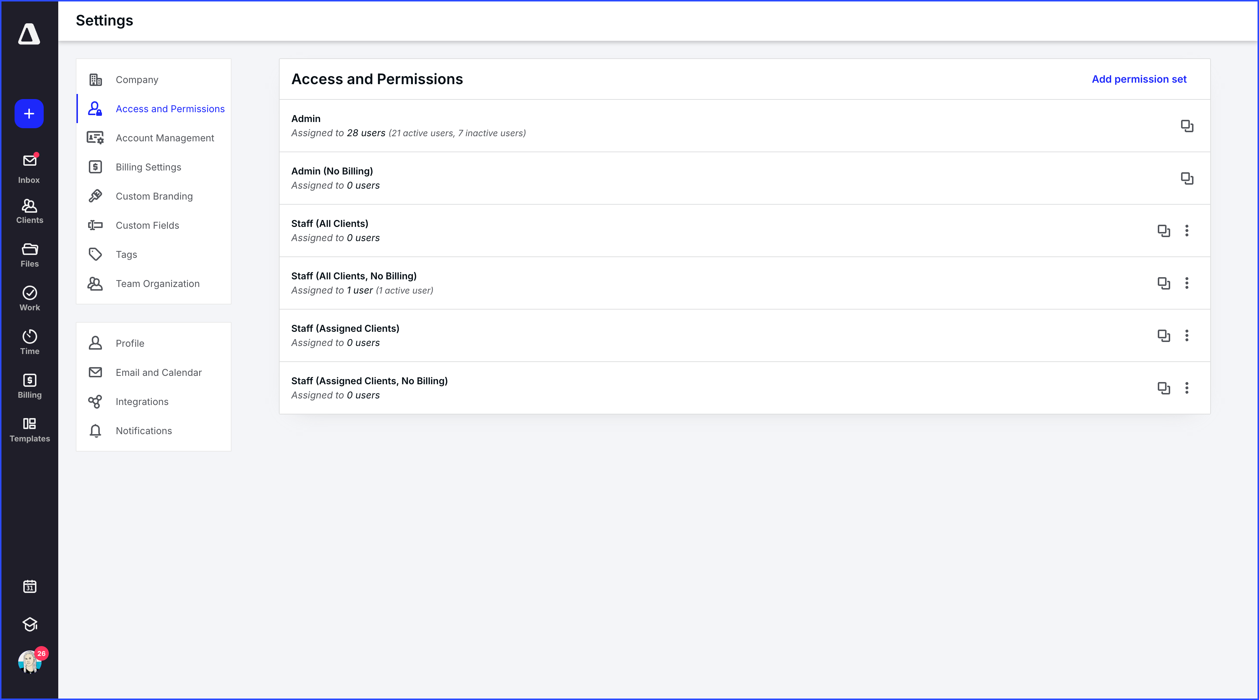Open more options for Staff (All Clients)
This screenshot has height=700, width=1259.
(1186, 231)
